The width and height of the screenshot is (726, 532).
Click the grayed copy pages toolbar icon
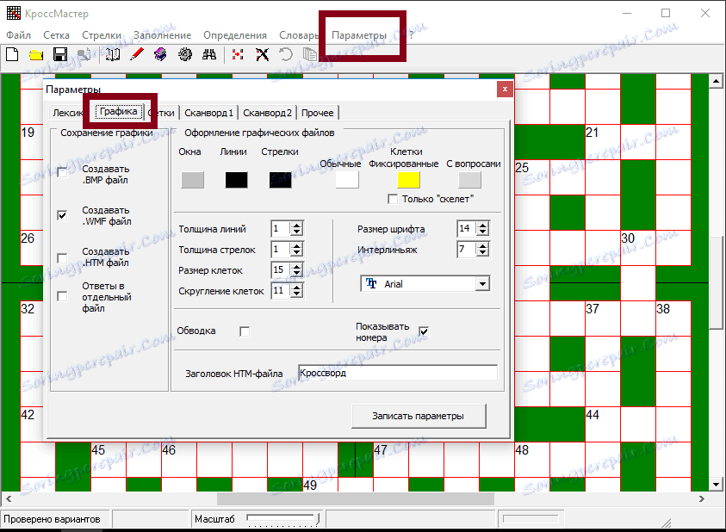(x=310, y=54)
